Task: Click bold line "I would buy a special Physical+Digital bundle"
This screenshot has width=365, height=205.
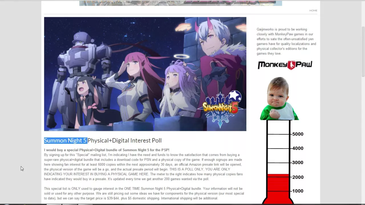Action: click(107, 150)
